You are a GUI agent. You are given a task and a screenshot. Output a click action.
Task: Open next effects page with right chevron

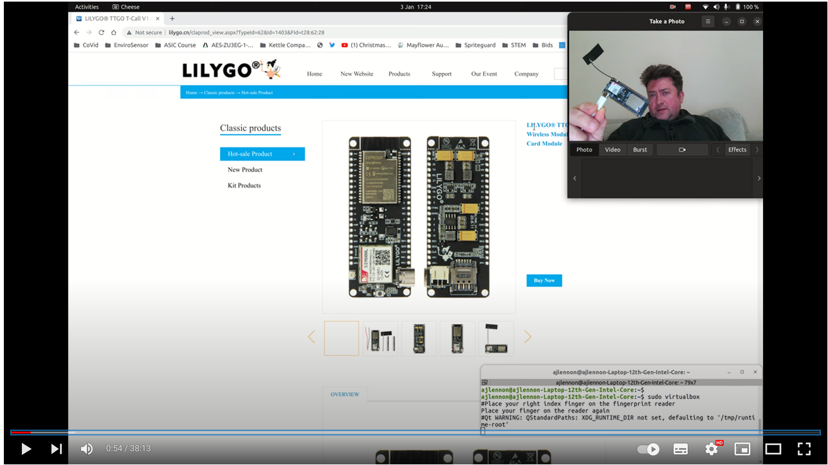click(757, 149)
